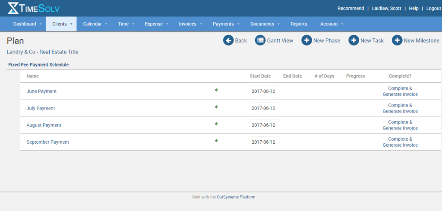Viewport: 442px width, 211px height.
Task: Open the August Payment milestone link
Action: pyautogui.click(x=44, y=125)
